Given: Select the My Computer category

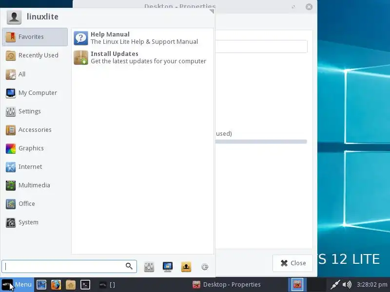Looking at the screenshot, I should click(35, 92).
